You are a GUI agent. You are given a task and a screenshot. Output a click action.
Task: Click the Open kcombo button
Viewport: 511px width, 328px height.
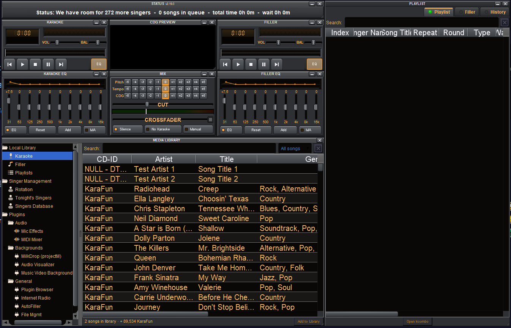[417, 322]
